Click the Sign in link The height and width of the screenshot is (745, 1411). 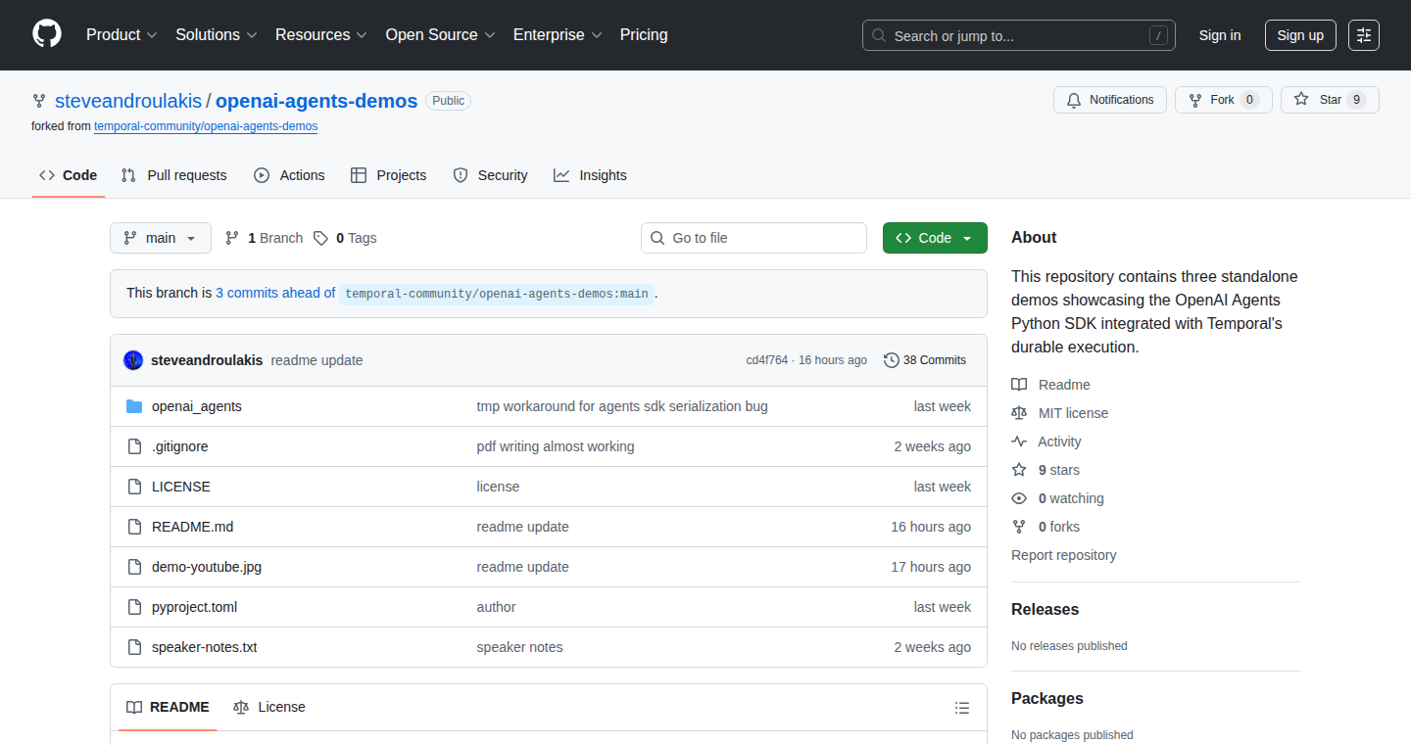(x=1220, y=35)
